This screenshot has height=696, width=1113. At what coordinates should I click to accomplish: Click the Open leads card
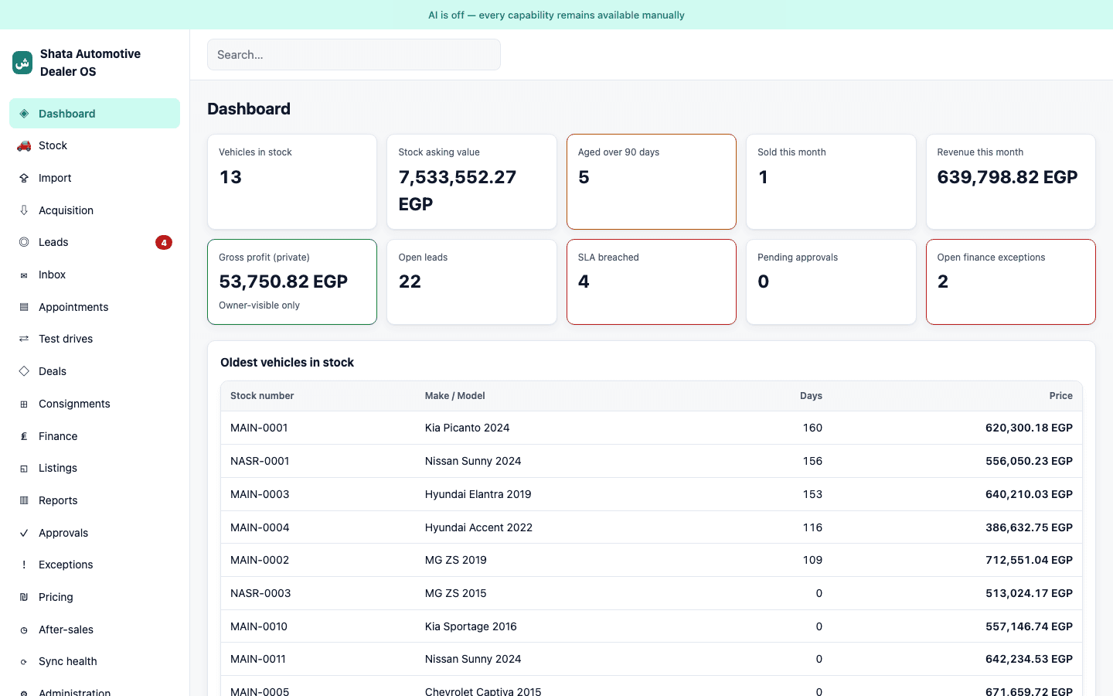(x=471, y=281)
